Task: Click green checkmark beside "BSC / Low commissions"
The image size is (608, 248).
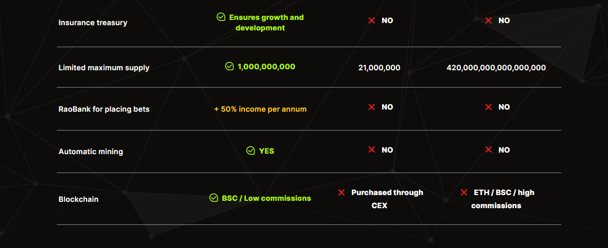Action: pyautogui.click(x=213, y=198)
